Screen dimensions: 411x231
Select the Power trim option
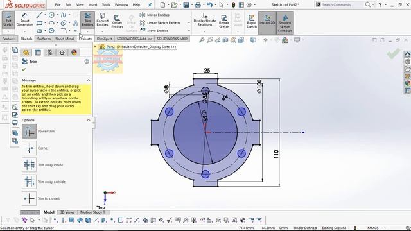[x=29, y=131]
